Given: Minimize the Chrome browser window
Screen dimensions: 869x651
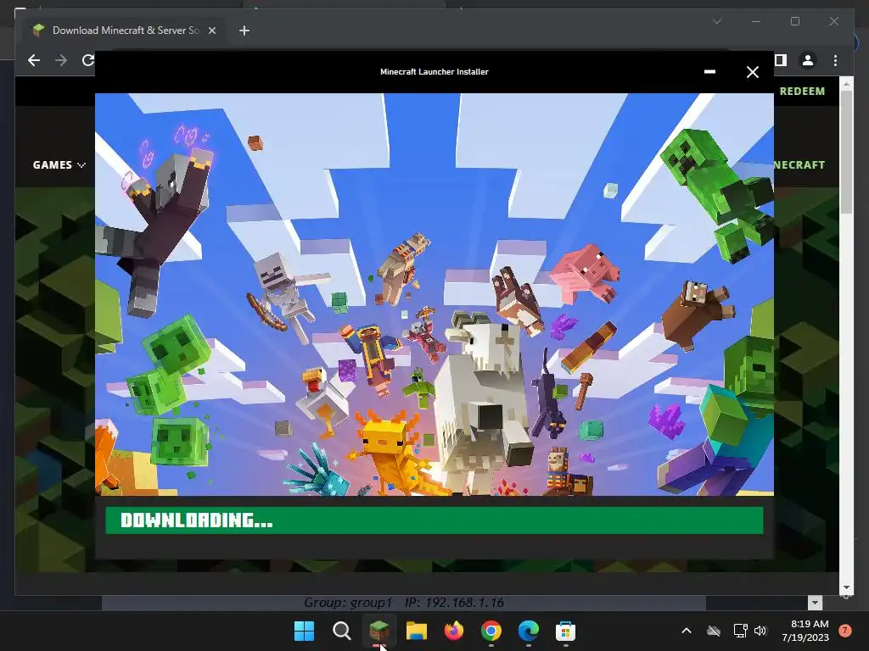Looking at the screenshot, I should click(756, 21).
